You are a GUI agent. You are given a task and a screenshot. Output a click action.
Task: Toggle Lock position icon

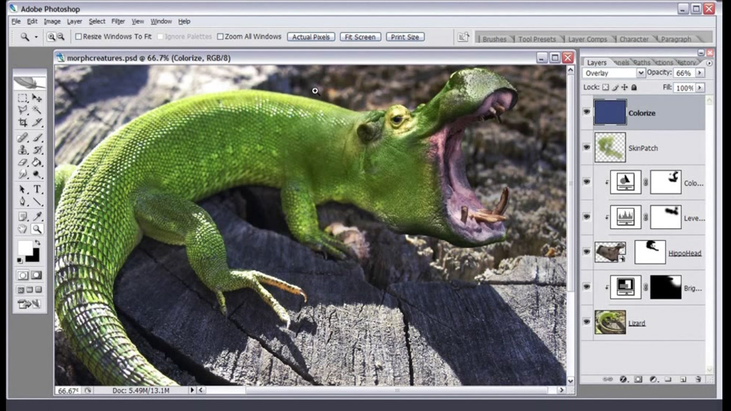click(x=625, y=87)
